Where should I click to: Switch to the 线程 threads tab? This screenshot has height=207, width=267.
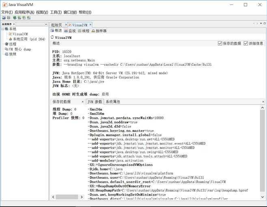click(x=84, y=31)
